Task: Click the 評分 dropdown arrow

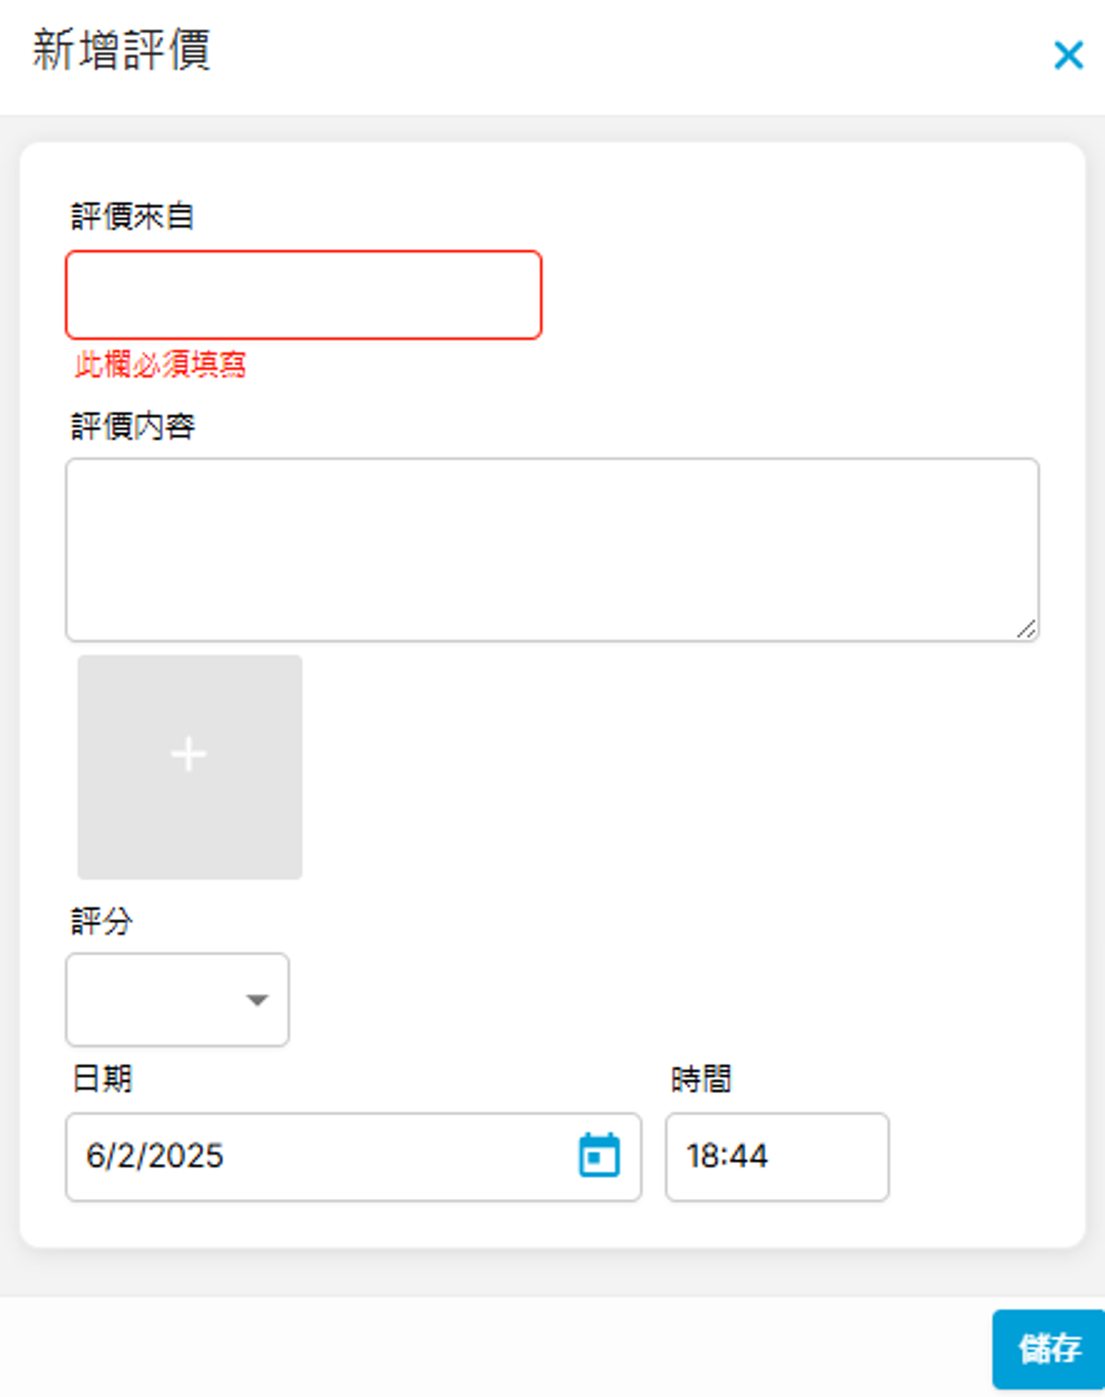Action: (x=257, y=1000)
